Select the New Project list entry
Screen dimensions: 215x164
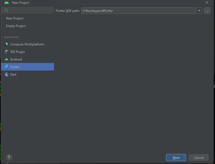(15, 18)
